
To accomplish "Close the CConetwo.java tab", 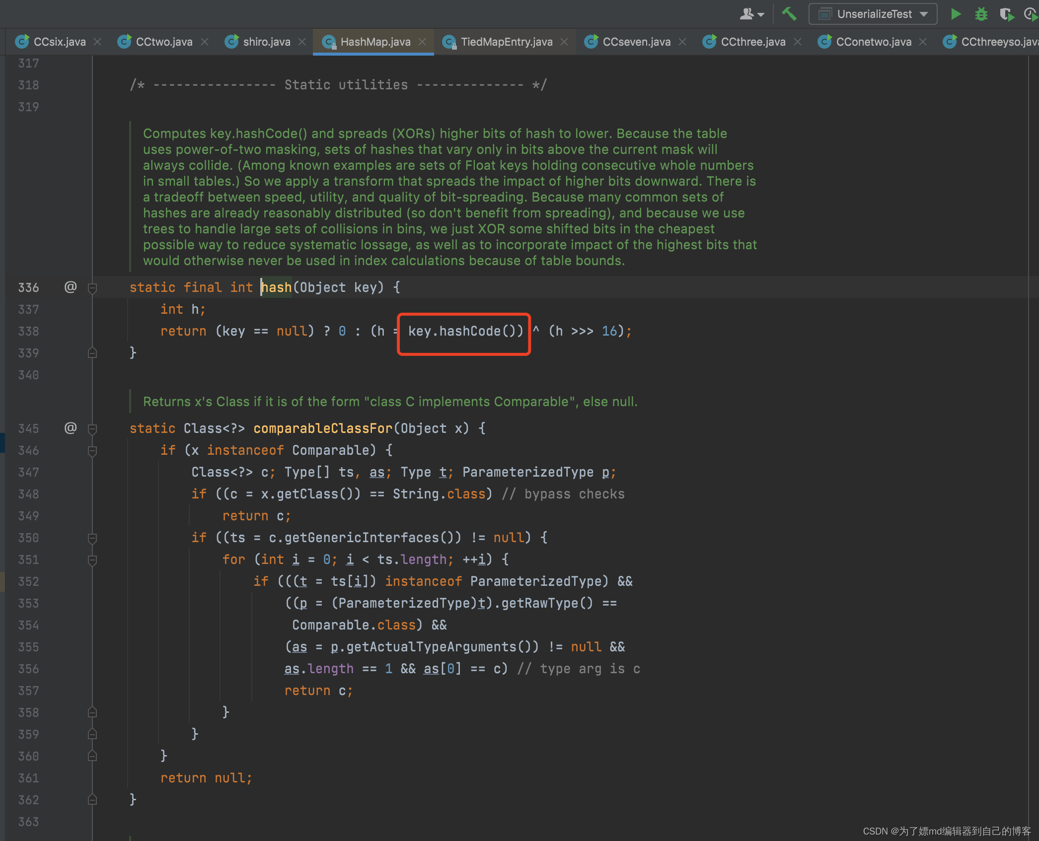I will [x=923, y=42].
